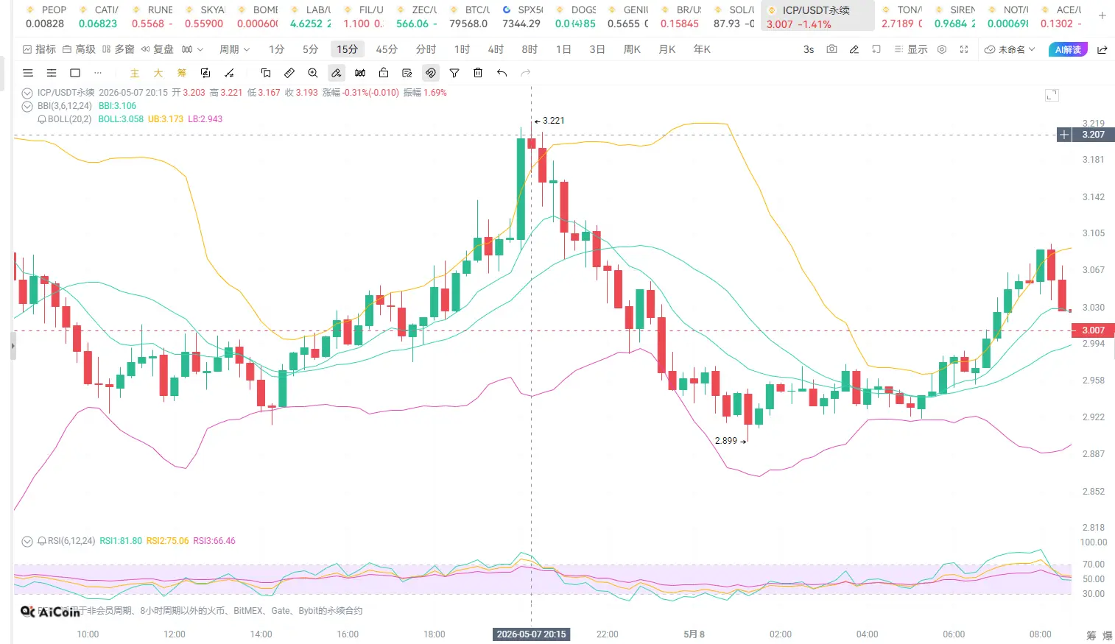Toggle the highlighted link icon
This screenshot has width=1115, height=644.
click(431, 73)
